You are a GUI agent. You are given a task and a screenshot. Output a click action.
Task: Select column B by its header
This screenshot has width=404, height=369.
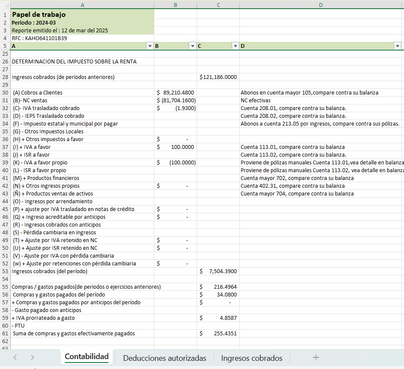[x=175, y=4]
